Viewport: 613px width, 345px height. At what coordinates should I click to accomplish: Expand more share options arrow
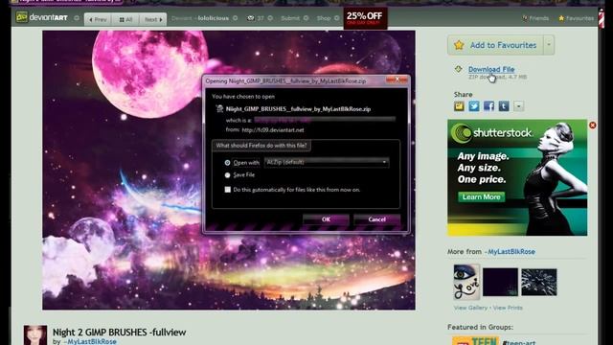point(518,106)
